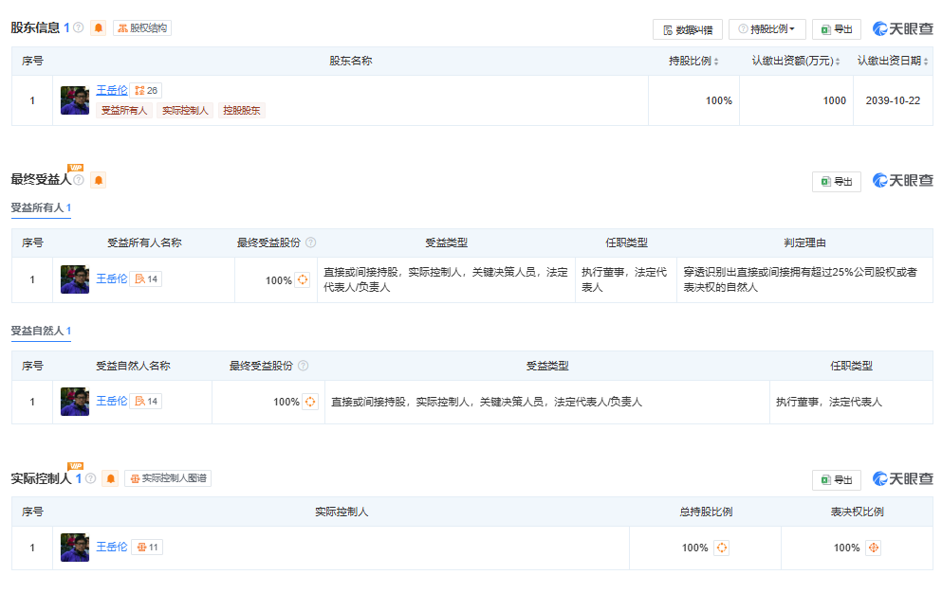This screenshot has height=593, width=942.
Task: Switch to the 受益自然人 tab
Action: click(40, 331)
